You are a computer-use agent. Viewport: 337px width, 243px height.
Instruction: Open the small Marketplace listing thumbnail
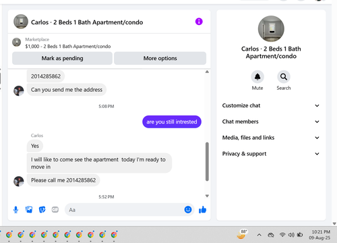point(16,43)
